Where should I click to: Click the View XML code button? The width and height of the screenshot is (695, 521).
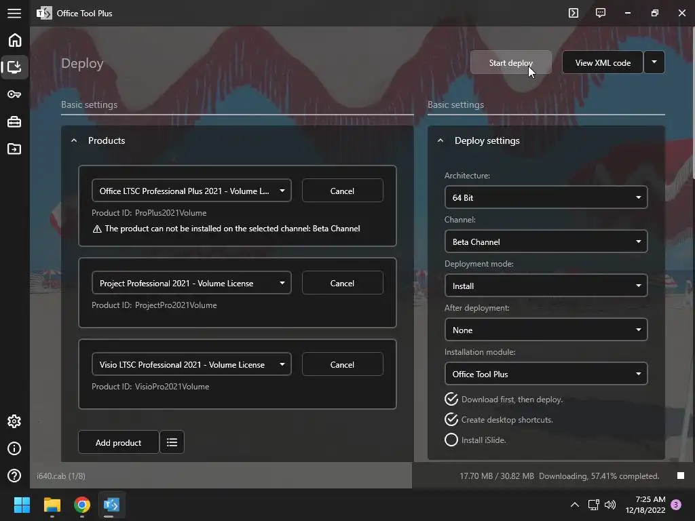603,62
